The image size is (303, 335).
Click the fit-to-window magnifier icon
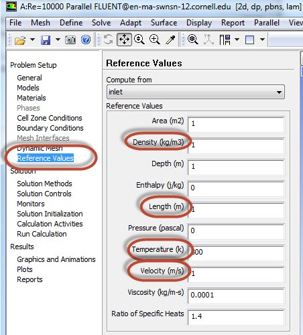coord(193,40)
